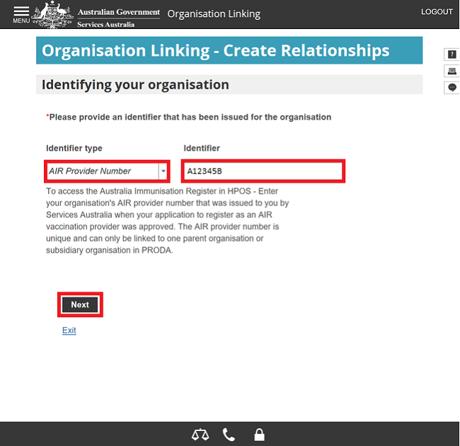This screenshot has height=446, width=460.
Task: Open the help question mark icon
Action: pyautogui.click(x=452, y=55)
